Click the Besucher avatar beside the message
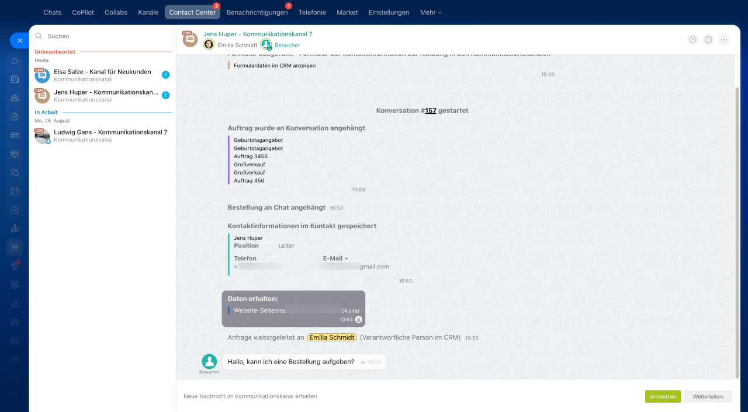Screen dimensions: 748x412 209,361
